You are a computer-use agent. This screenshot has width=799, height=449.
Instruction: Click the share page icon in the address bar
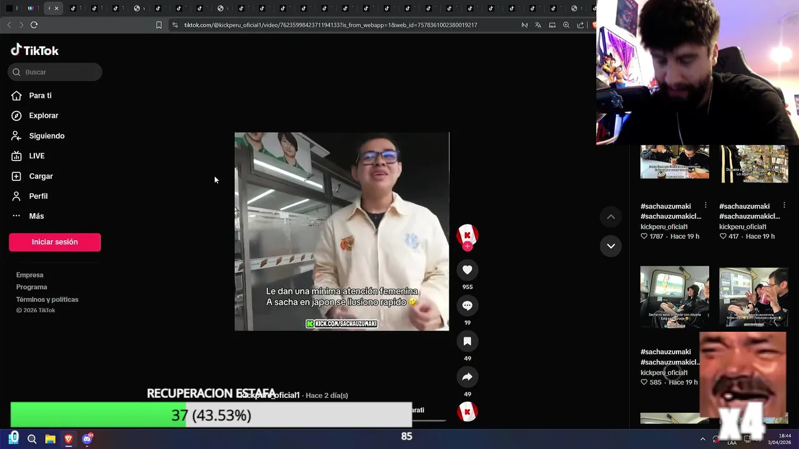(x=581, y=25)
